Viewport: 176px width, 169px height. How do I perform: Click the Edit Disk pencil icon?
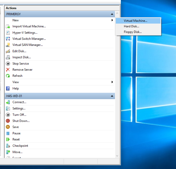pos(8,51)
